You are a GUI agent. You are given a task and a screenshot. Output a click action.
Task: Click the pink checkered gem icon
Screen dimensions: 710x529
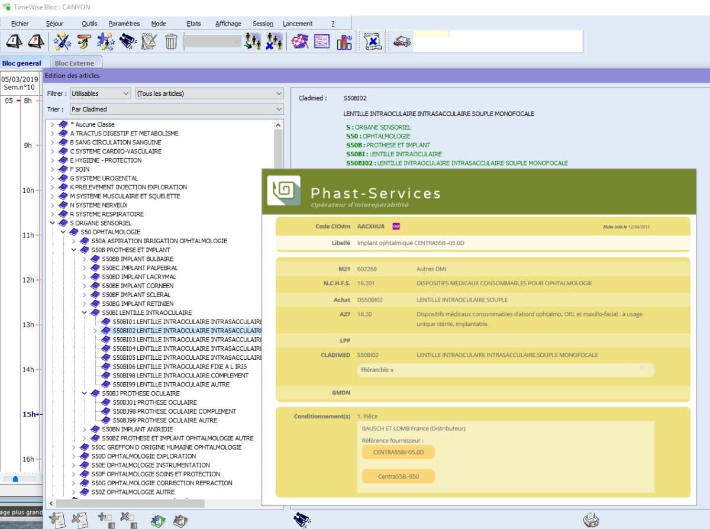pos(300,41)
